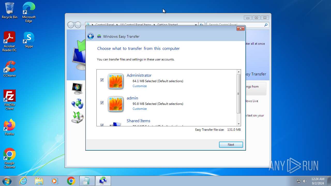Screen dimensions: 331x186
Task: Click the volume speaker tray icon
Action: click(x=305, y=181)
